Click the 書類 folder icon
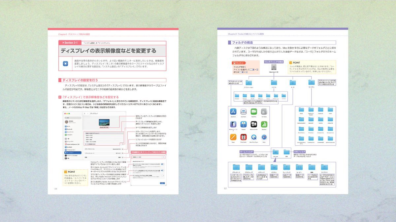 coord(312,167)
